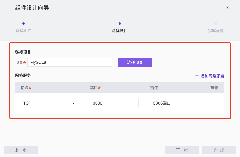The image size is (240, 157).
Task: Edit the 3306端口 description field
Action: 174,103
